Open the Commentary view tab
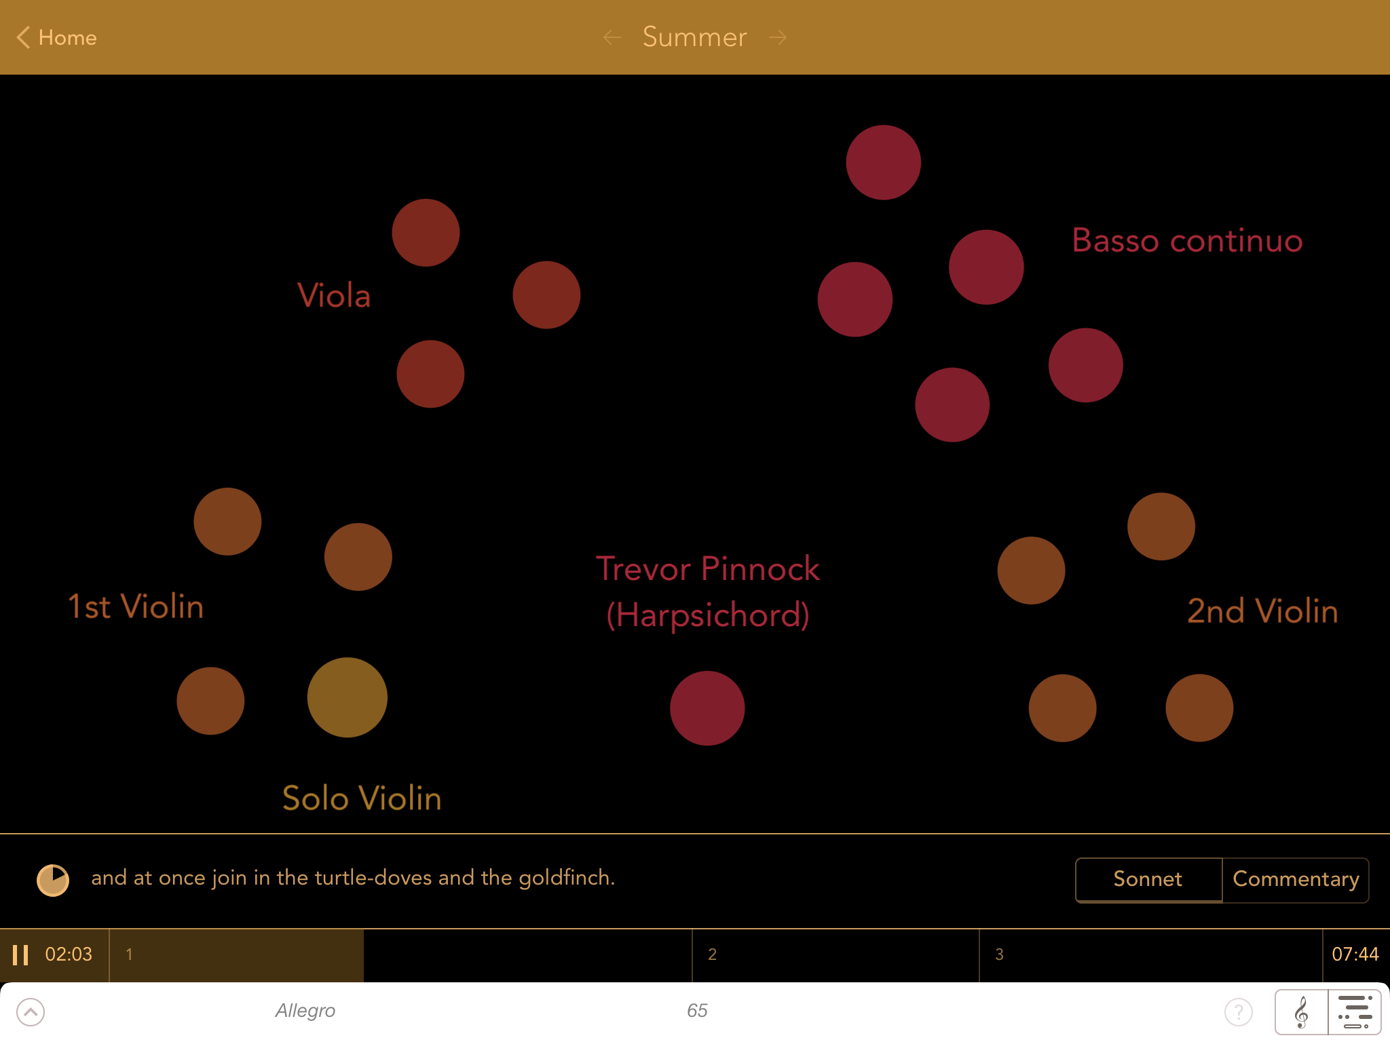The height and width of the screenshot is (1042, 1390). point(1296,879)
